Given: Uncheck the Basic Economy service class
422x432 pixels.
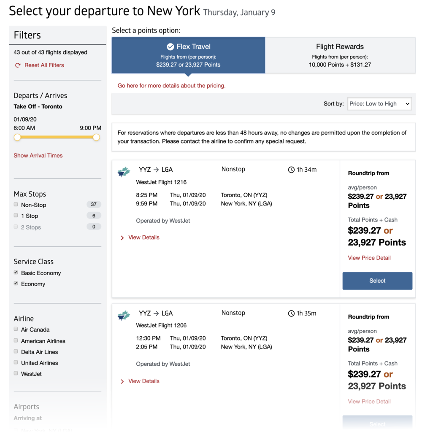Looking at the screenshot, I should point(16,273).
